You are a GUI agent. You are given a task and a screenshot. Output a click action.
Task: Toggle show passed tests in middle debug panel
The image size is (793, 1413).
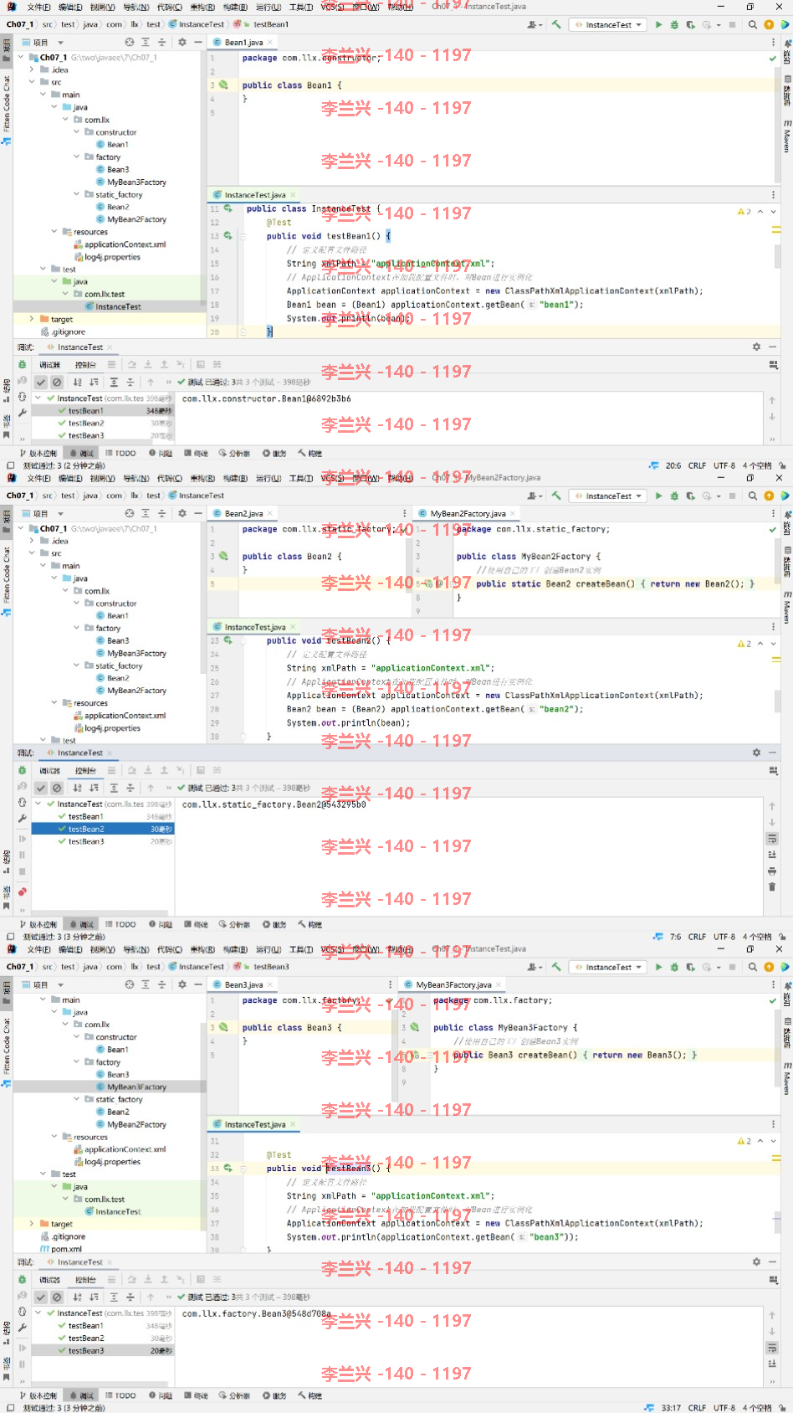40,788
